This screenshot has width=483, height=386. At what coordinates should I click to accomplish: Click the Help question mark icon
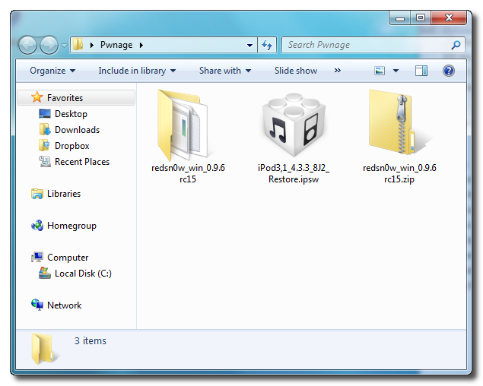click(448, 71)
